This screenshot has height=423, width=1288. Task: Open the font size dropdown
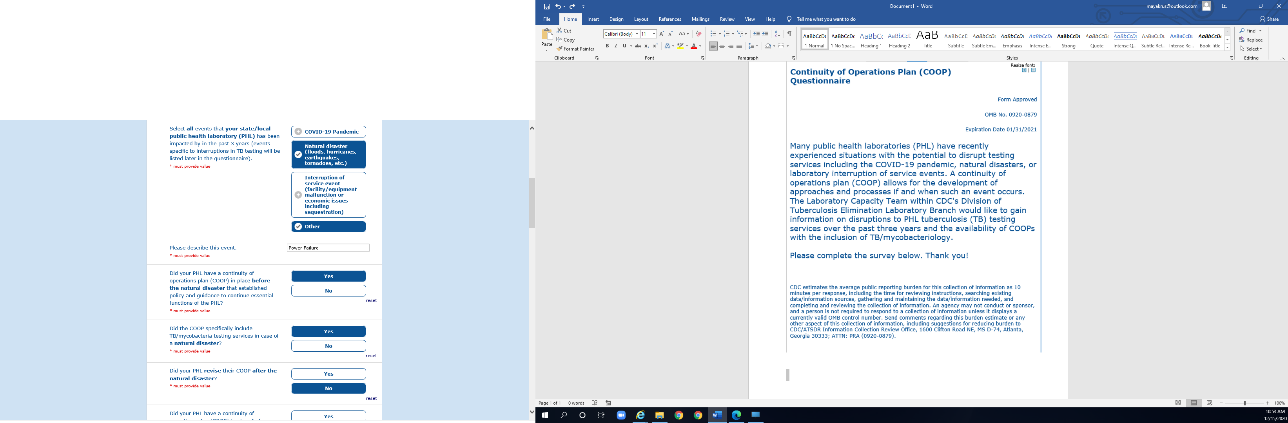pos(653,34)
